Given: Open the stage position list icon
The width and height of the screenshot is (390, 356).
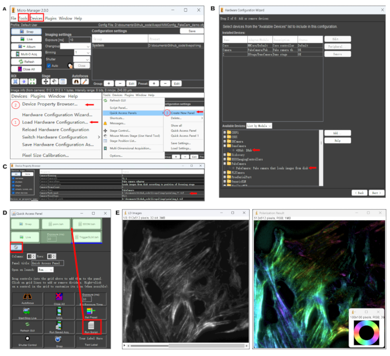Looking at the screenshot, I should tap(62, 81).
